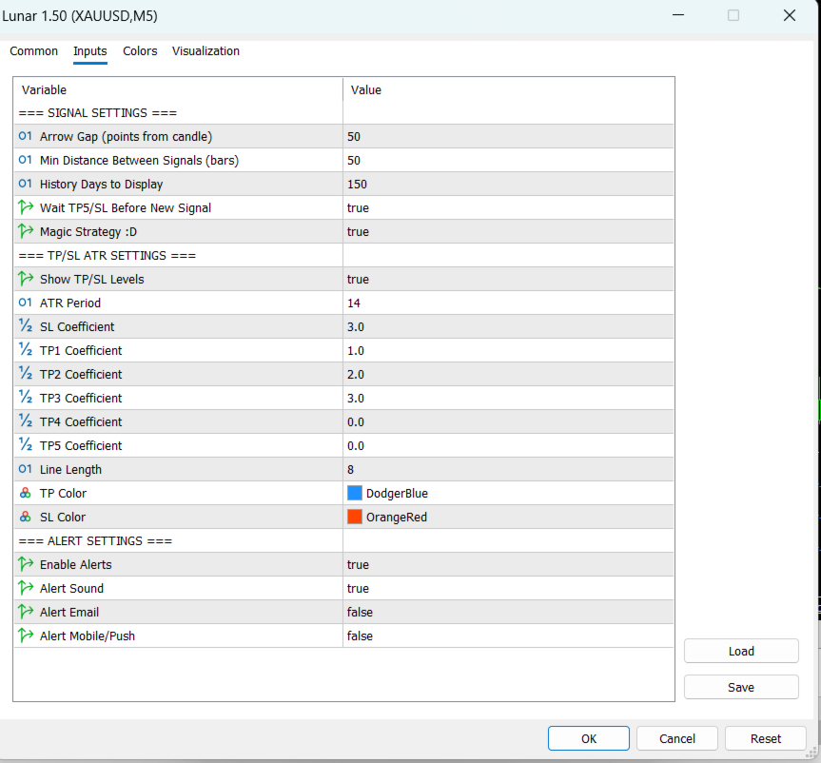
Task: Edit the History Days to Display value 150
Action: (x=508, y=185)
